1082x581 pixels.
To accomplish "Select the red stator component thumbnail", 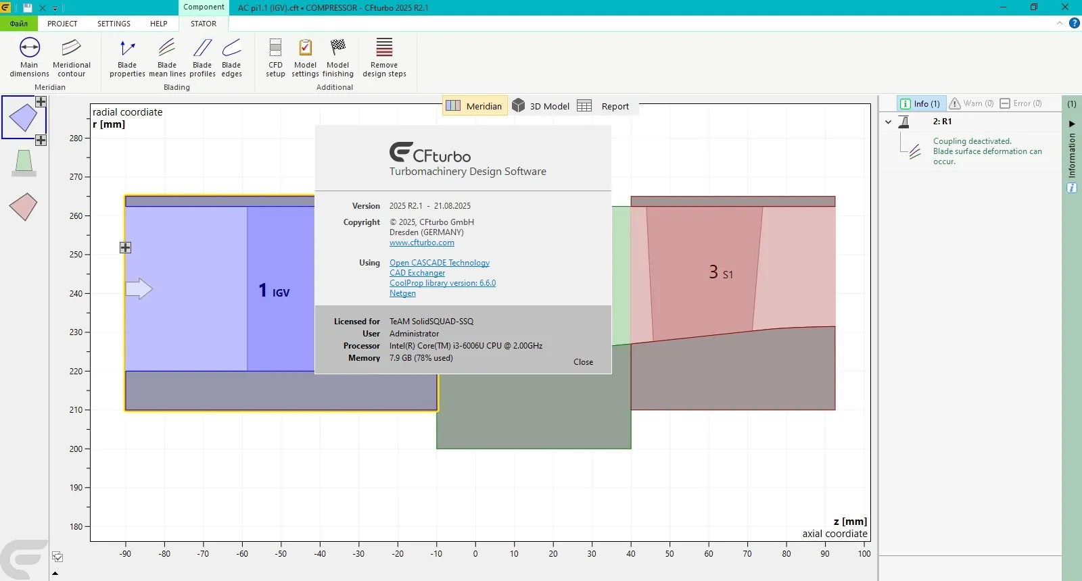I will [x=24, y=207].
